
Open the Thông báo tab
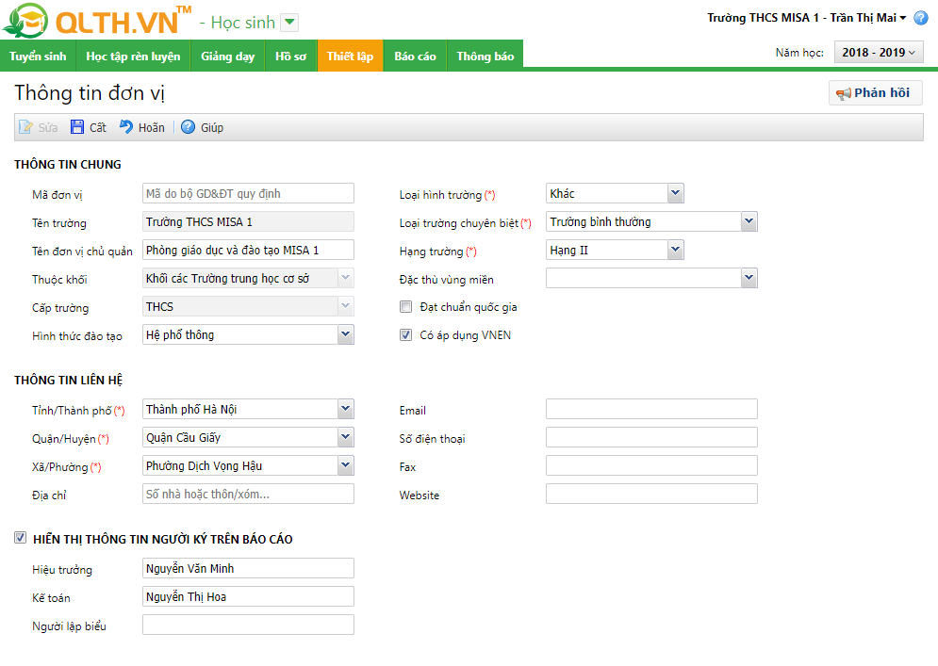coord(485,57)
